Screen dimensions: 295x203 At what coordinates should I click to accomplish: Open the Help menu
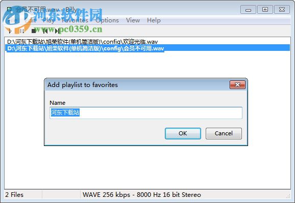tap(154, 20)
